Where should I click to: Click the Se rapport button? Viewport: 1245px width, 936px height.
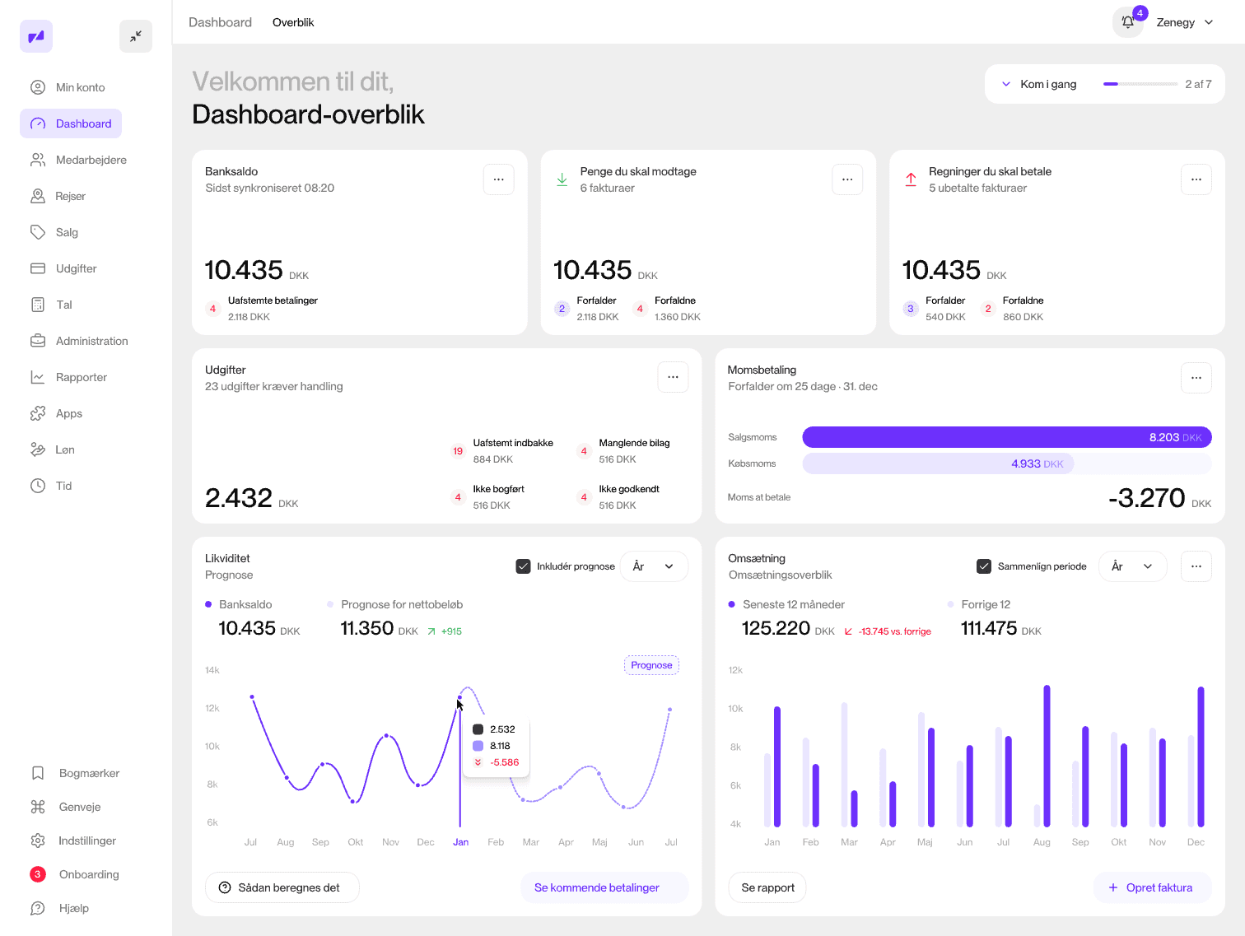767,887
